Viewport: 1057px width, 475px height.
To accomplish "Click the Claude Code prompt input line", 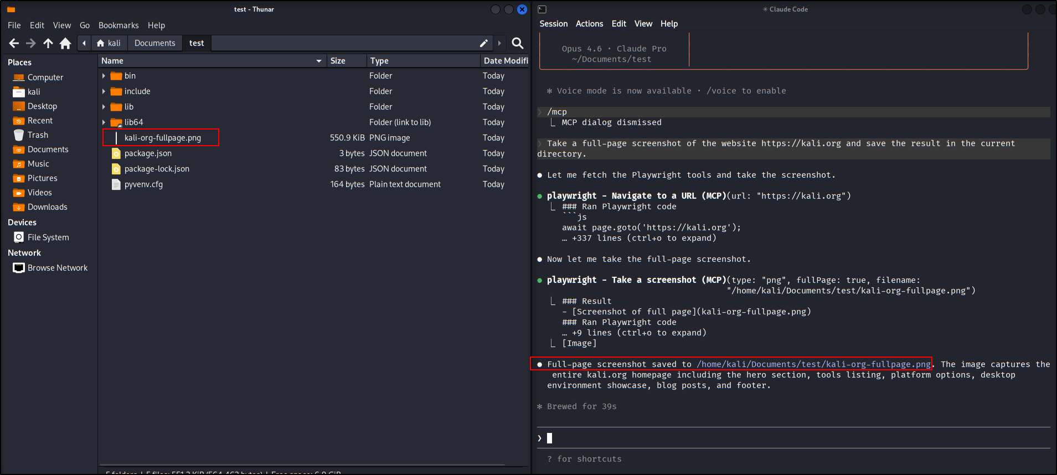I will (792, 438).
